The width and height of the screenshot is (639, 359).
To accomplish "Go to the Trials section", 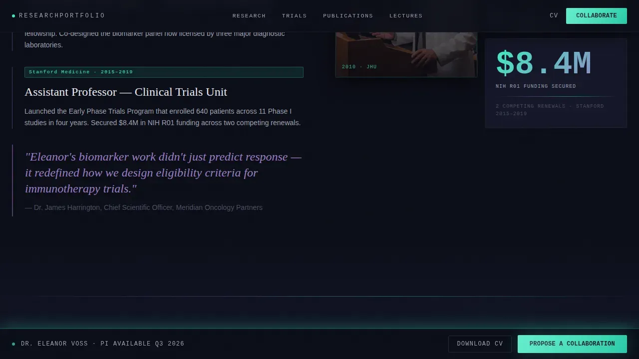I will coord(295,16).
